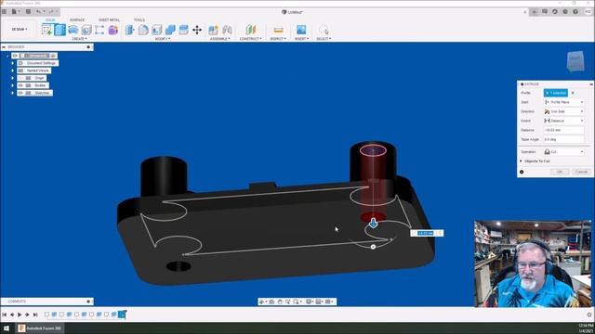Click the Look At navigation icon
Screen dimensions: 595x334
click(271, 302)
